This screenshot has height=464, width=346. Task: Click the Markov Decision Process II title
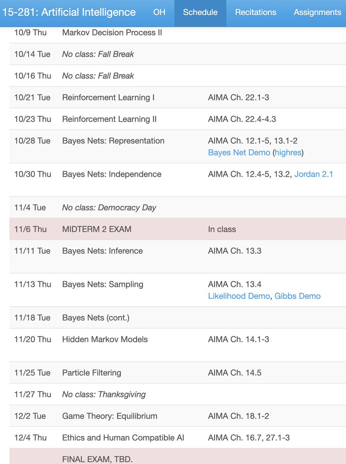pyautogui.click(x=112, y=32)
